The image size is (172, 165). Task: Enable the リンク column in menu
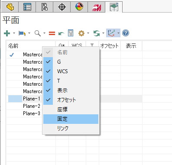coord(71,128)
